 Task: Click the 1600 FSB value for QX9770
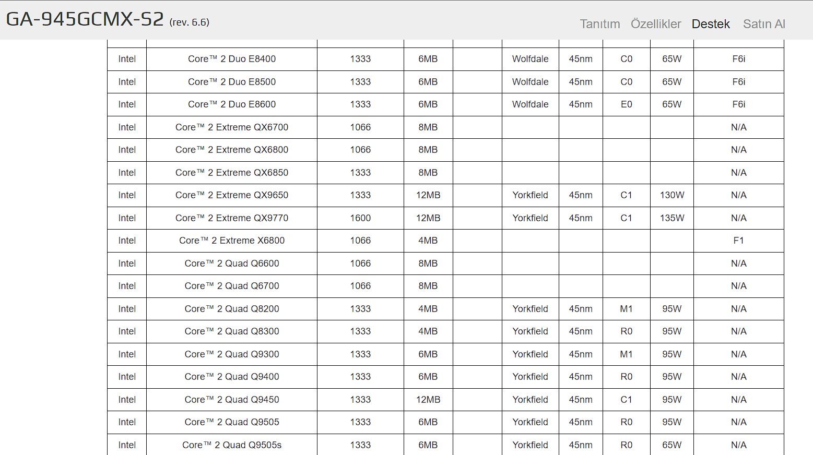[360, 218]
